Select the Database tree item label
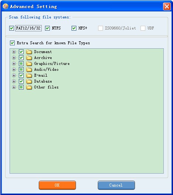 tap(43, 81)
